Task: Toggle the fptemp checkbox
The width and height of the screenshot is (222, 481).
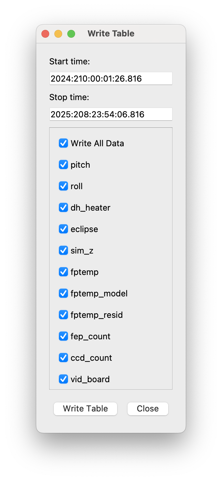Action: point(63,272)
